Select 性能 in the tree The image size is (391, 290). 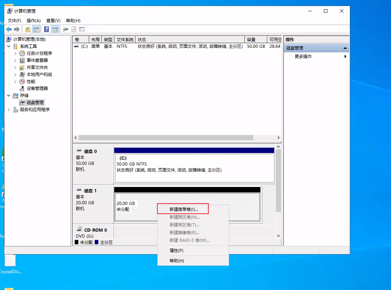(31, 81)
